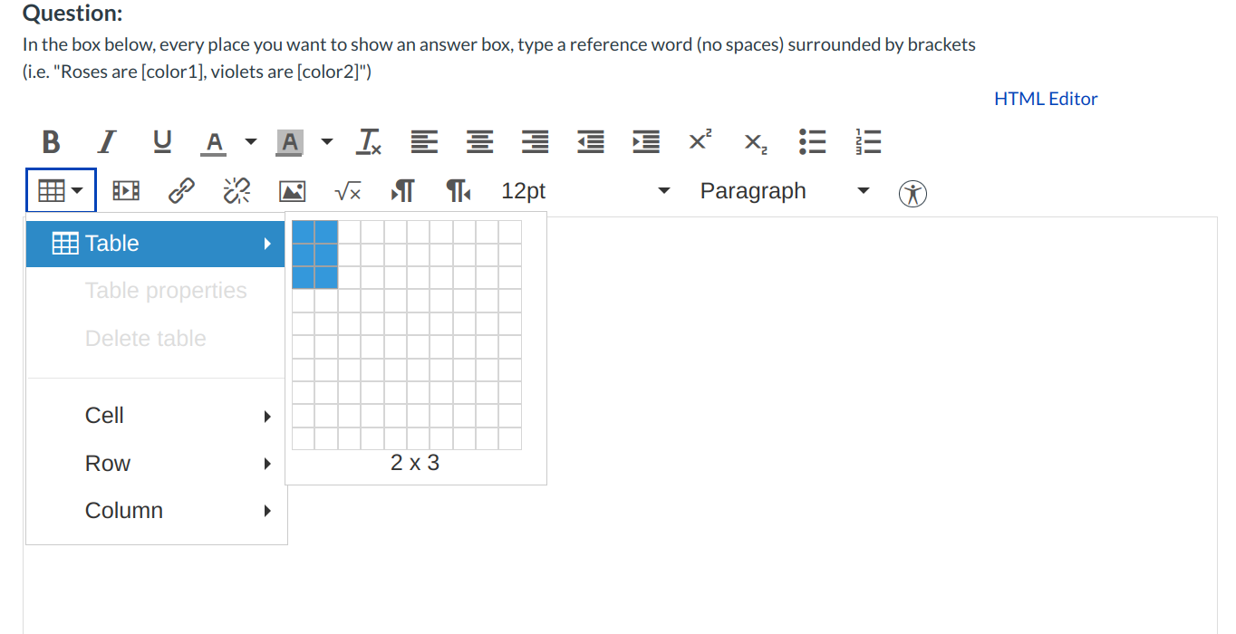The image size is (1236, 634).
Task: Expand the text color dropdown arrow
Action: click(251, 142)
